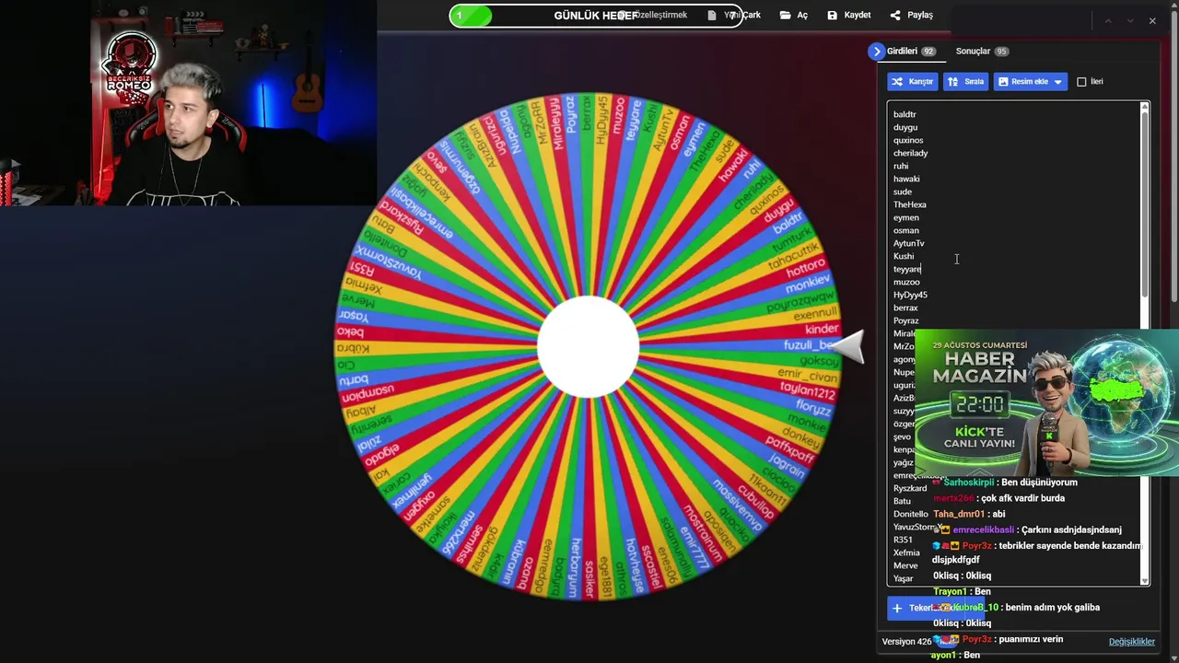Click the 'cherilady' entry in the list
Screen dimensions: 1179x663
910,153
